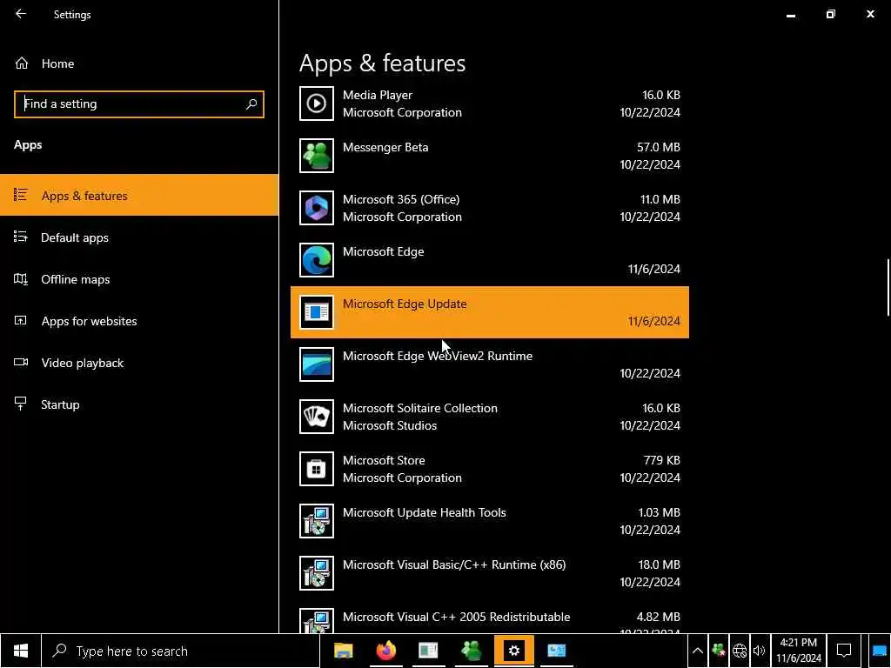
Task: Click the 57.0 MB size of Messenger Beta
Action: point(658,147)
